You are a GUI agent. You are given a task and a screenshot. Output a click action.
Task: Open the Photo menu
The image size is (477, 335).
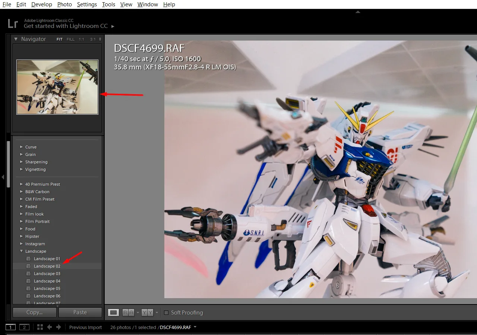[64, 4]
